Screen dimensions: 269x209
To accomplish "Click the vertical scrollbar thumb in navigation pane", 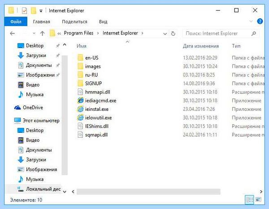I will pyautogui.click(x=65, y=115).
